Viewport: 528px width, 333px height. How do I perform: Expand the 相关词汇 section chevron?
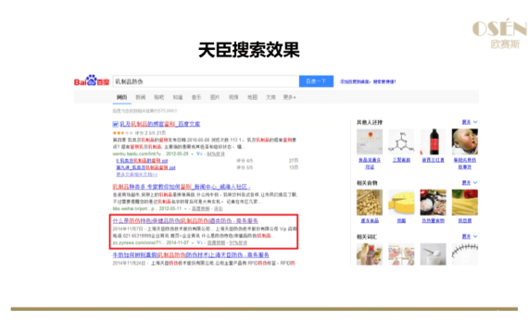coord(475,237)
